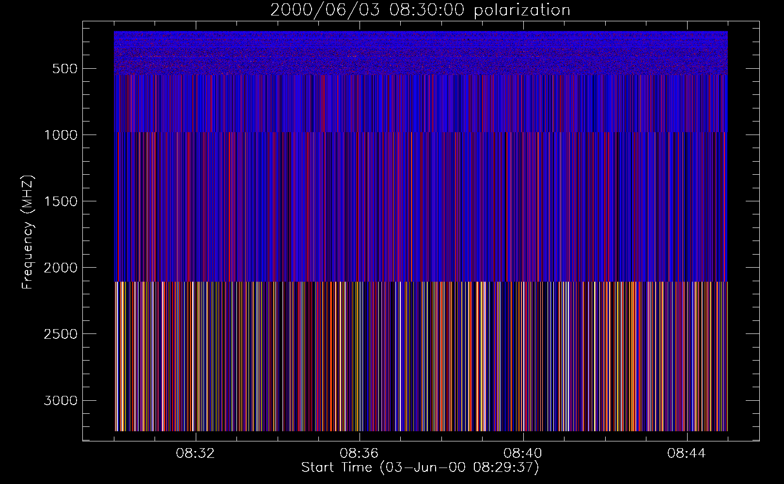The image size is (784, 484).
Task: Click the plot title '2000/06/03 08:30:00 polarization'
Action: pos(420,10)
